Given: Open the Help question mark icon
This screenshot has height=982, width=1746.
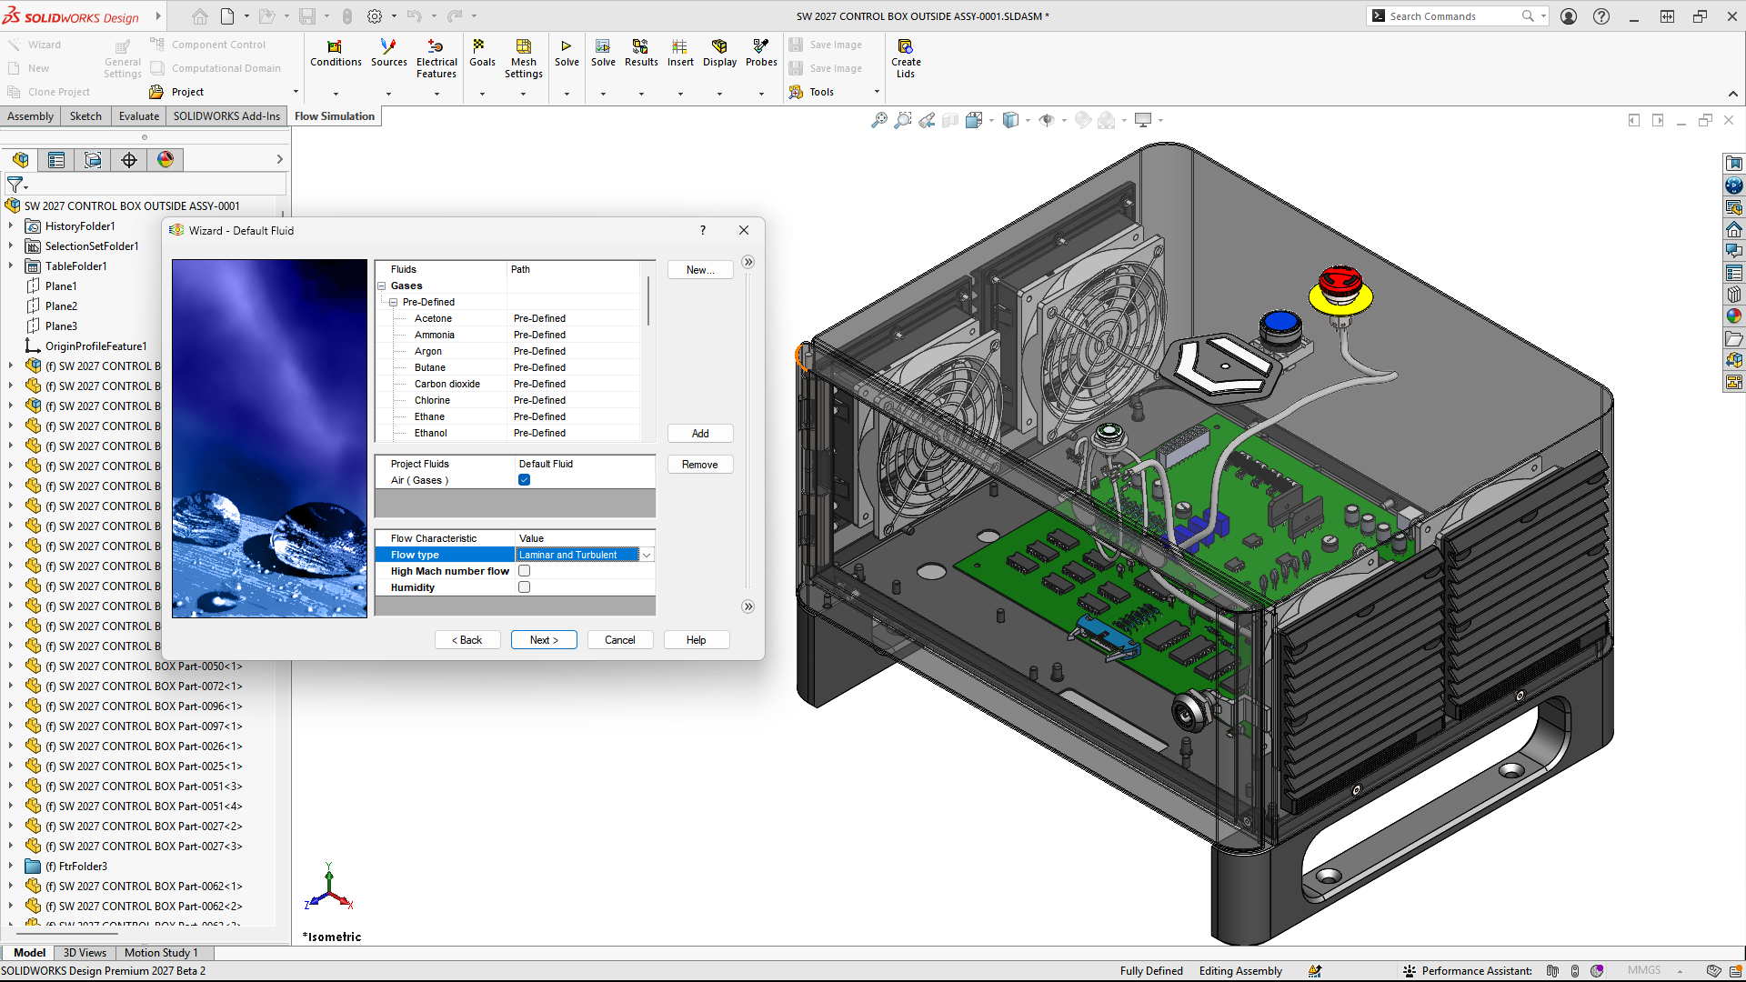Looking at the screenshot, I should click(x=1601, y=16).
